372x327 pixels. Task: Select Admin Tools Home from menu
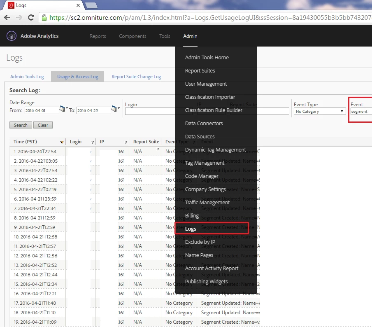coord(207,58)
